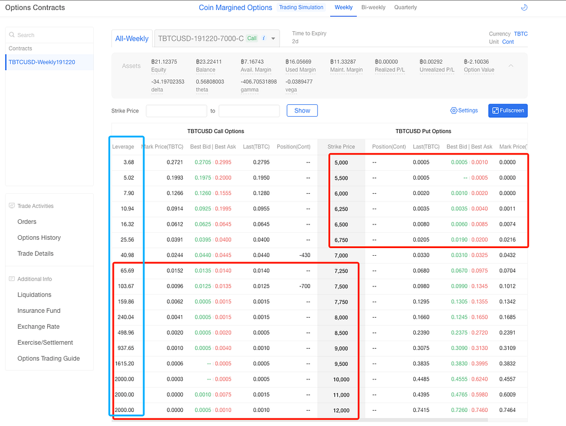This screenshot has height=426, width=566.
Task: Collapse the Assets panel chevron
Action: tap(511, 65)
